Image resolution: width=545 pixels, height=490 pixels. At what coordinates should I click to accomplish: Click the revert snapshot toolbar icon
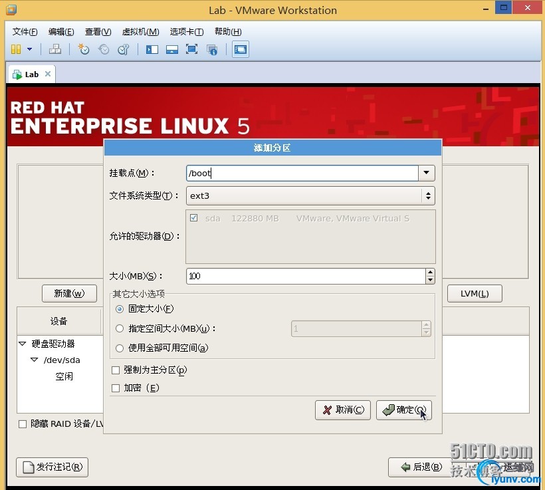pos(104,49)
